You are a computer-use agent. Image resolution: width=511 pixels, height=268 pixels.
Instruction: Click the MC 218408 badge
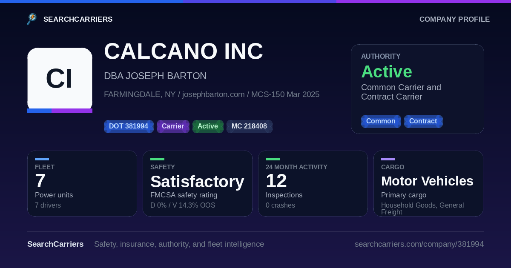pos(250,126)
